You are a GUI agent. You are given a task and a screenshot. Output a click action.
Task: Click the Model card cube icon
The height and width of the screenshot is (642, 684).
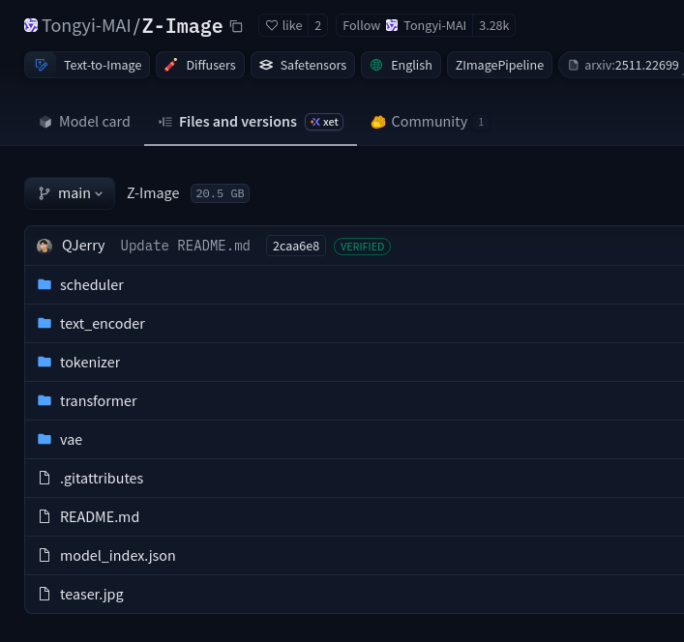tap(45, 122)
